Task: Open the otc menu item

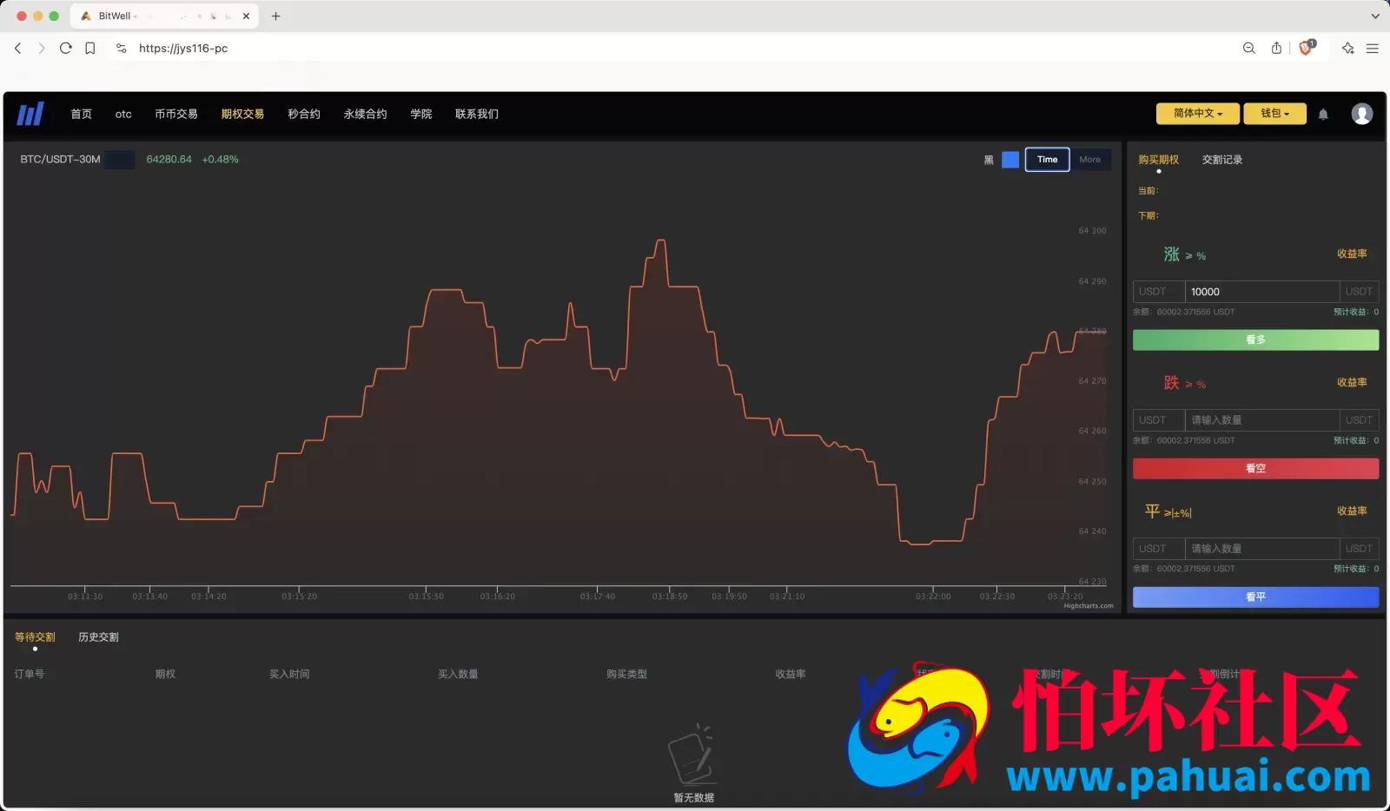Action: coord(123,114)
